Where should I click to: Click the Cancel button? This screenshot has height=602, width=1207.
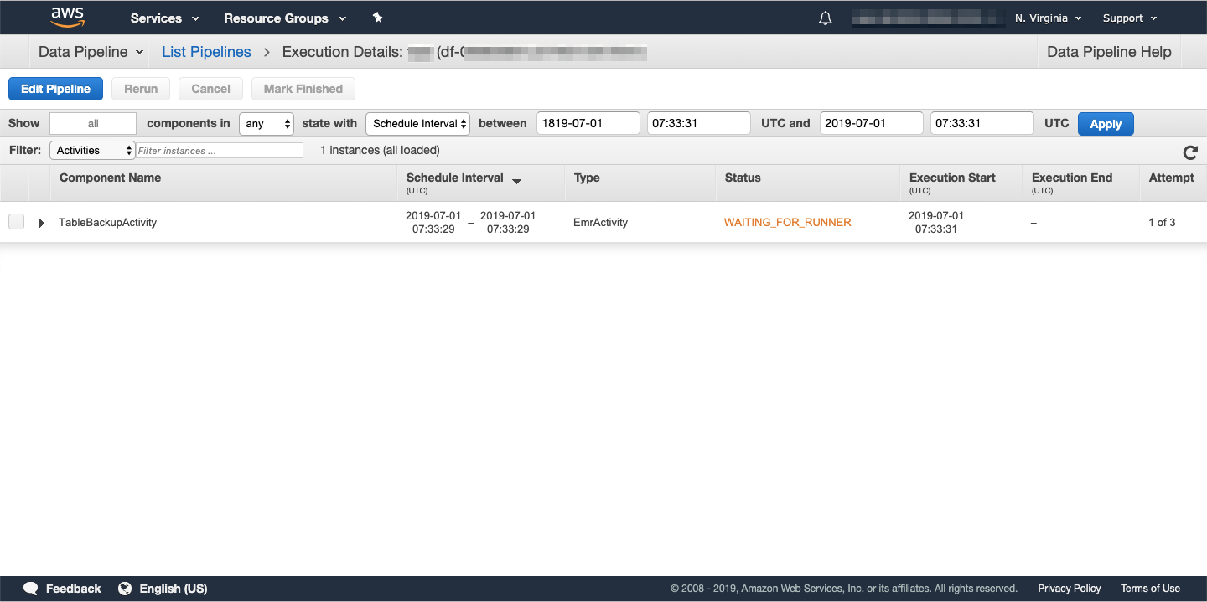(210, 89)
